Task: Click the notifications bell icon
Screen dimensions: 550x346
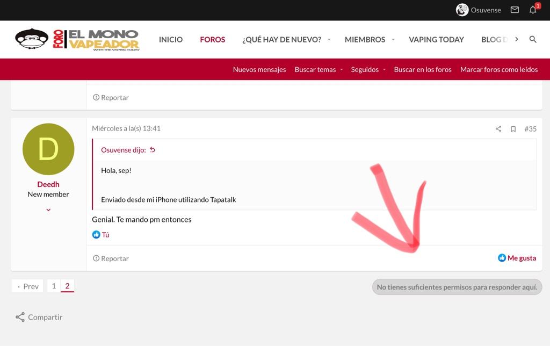Action: coord(533,10)
